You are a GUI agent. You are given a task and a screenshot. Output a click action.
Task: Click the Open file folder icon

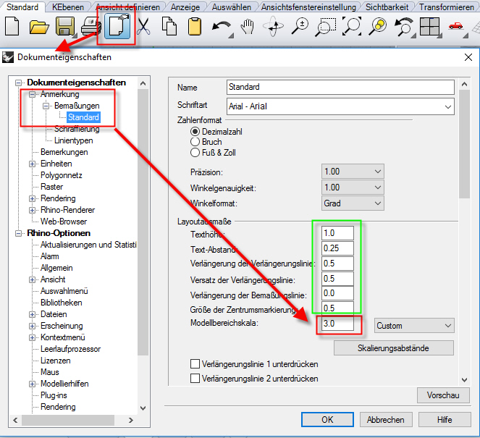click(x=38, y=28)
